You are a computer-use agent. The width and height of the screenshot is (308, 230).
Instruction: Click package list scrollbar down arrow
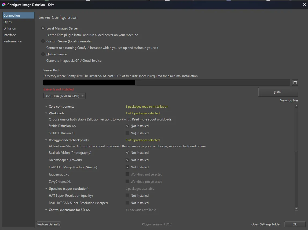(297, 209)
